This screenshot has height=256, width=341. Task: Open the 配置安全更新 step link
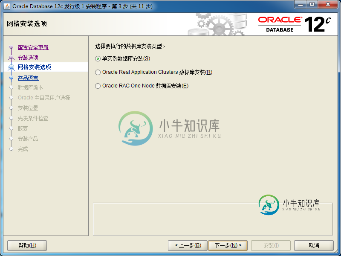pyautogui.click(x=33, y=47)
